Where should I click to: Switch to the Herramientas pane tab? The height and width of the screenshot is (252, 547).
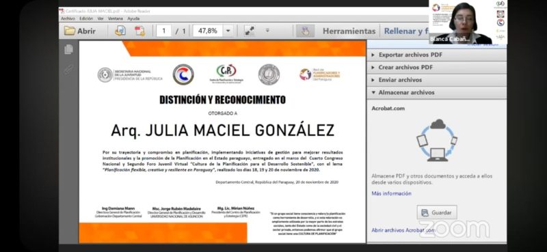pos(349,31)
